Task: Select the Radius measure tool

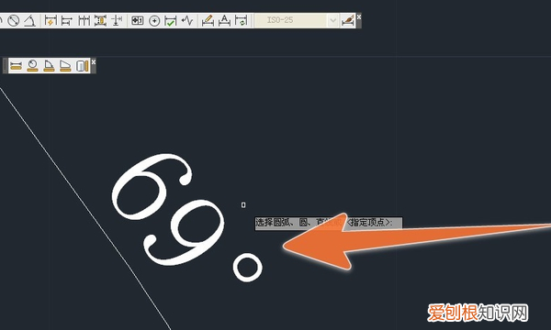Action: [x=32, y=66]
